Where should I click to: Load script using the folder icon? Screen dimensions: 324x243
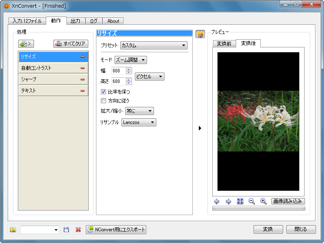[x=13, y=230]
